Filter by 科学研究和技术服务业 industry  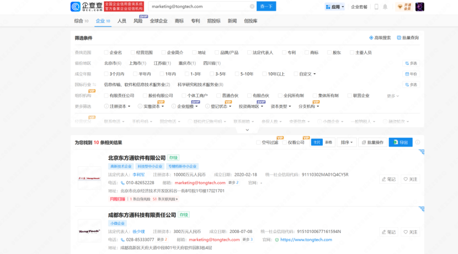click(x=200, y=84)
